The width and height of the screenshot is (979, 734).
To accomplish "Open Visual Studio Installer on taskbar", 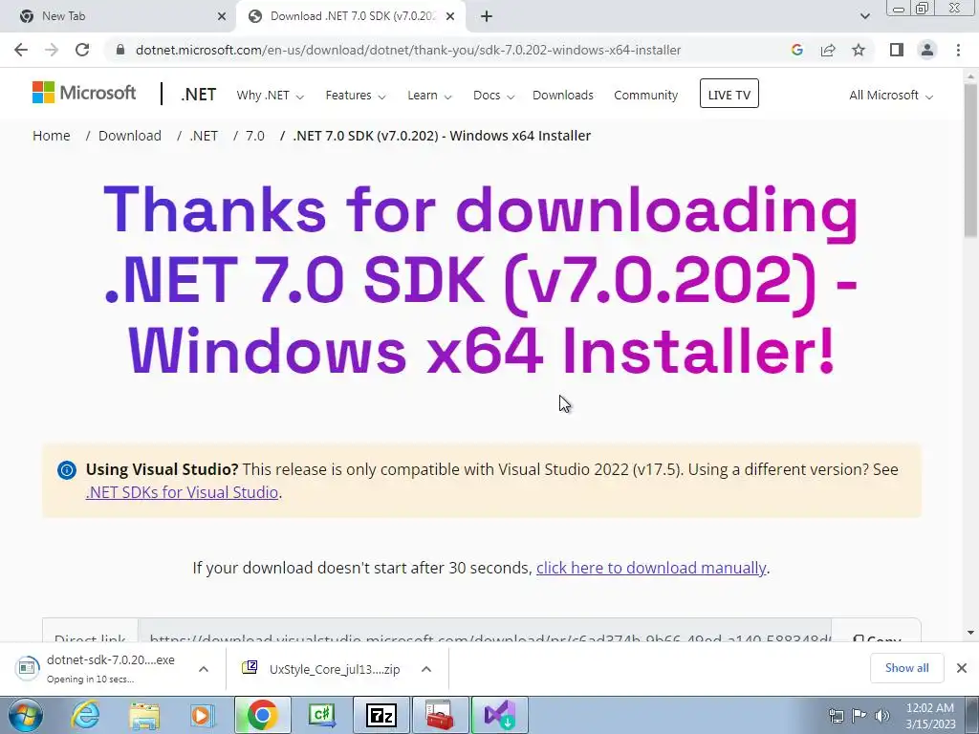I will (499, 715).
